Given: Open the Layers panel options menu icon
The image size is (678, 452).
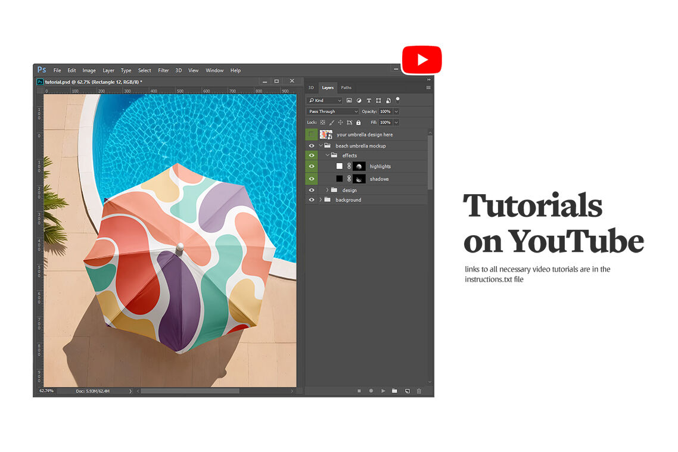Looking at the screenshot, I should pyautogui.click(x=428, y=88).
